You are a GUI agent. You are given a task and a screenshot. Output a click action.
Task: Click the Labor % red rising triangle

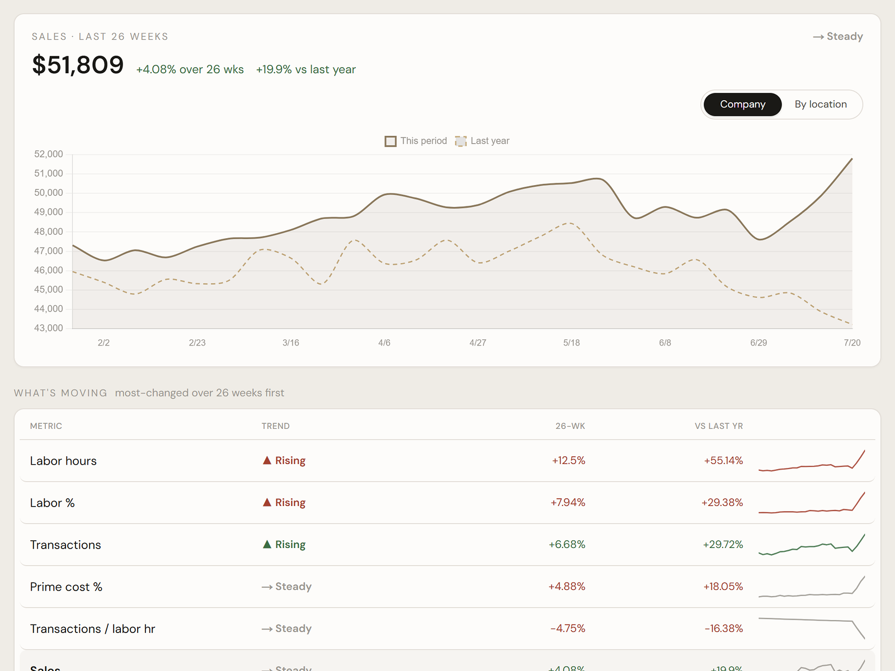point(267,502)
